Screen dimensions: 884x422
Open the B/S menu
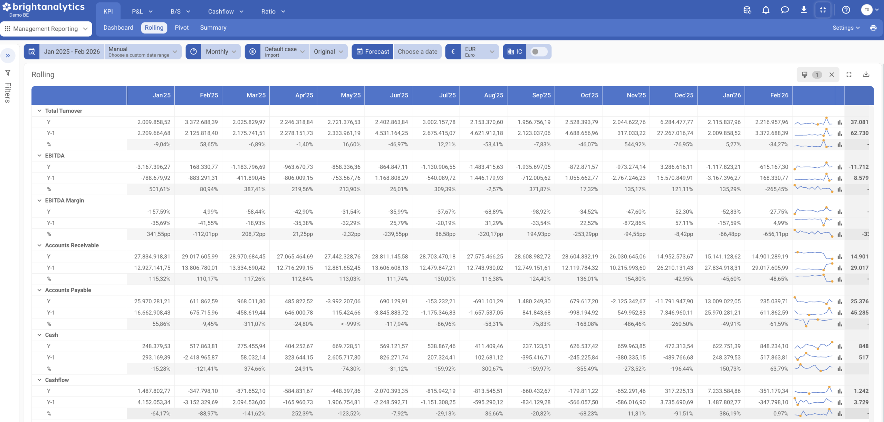point(180,11)
